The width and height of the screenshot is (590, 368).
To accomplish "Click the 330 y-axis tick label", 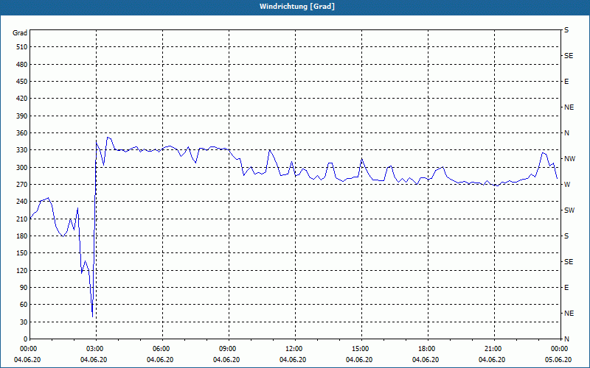I will click(22, 150).
